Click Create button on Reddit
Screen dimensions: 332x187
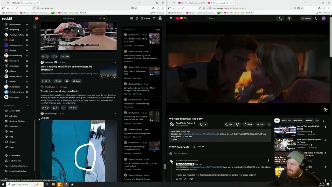145,18
